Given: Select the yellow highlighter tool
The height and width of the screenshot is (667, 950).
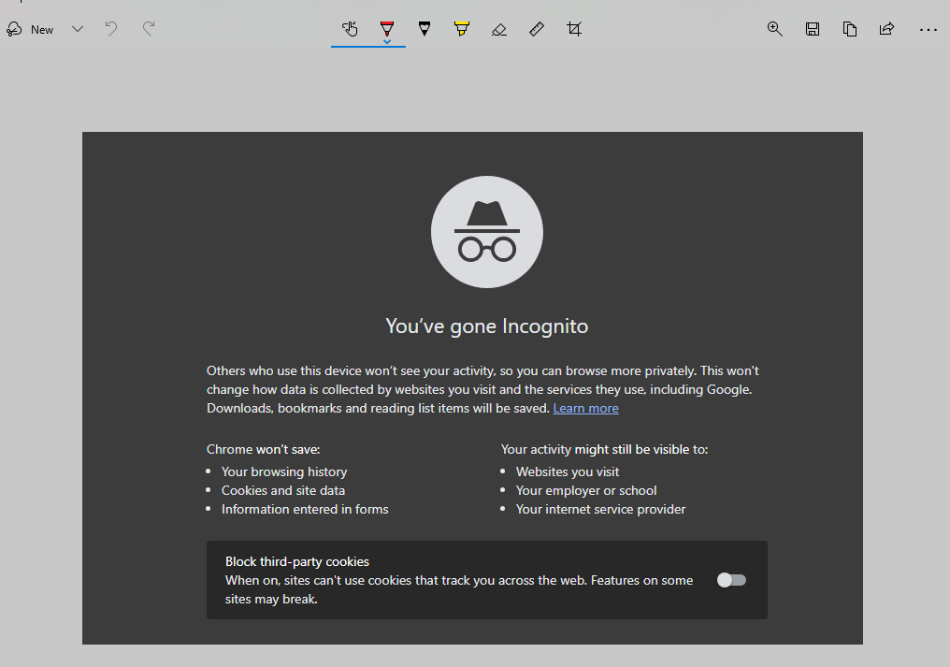Looking at the screenshot, I should pyautogui.click(x=462, y=28).
